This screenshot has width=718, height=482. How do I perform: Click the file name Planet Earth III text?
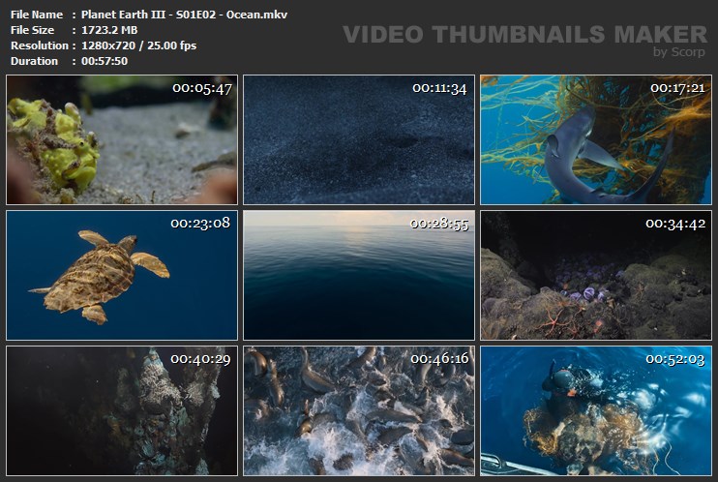point(184,15)
